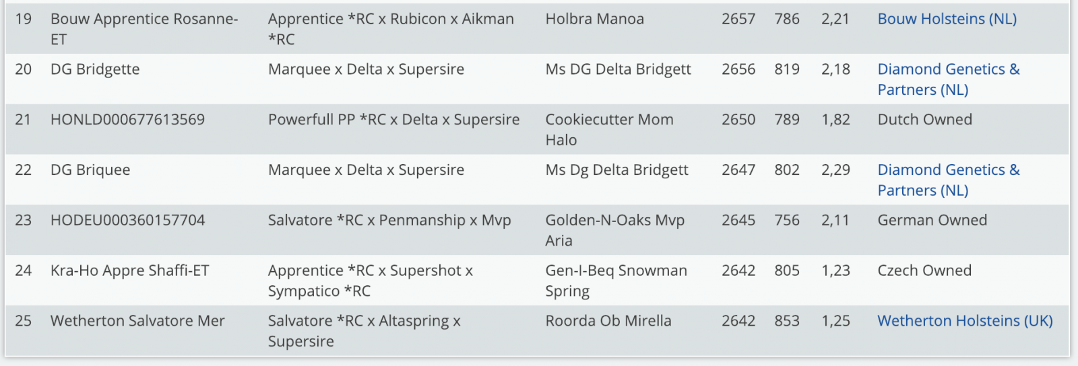Open the Bouw Holsteins (NL) link

click(947, 19)
